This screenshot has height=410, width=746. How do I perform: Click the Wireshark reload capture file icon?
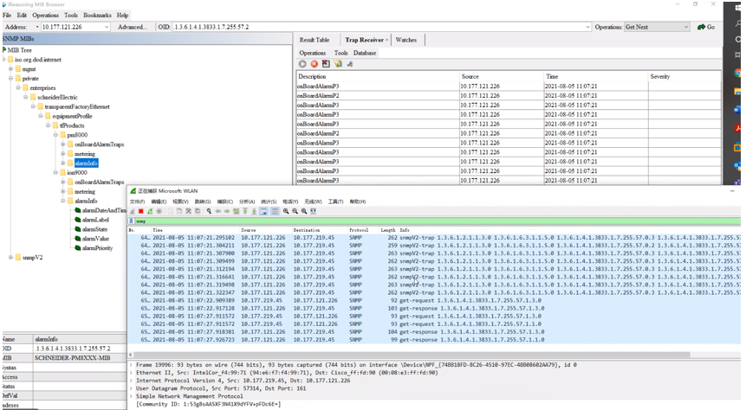[x=198, y=211]
